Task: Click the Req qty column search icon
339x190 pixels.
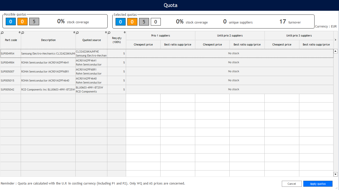Action: (x=109, y=32)
